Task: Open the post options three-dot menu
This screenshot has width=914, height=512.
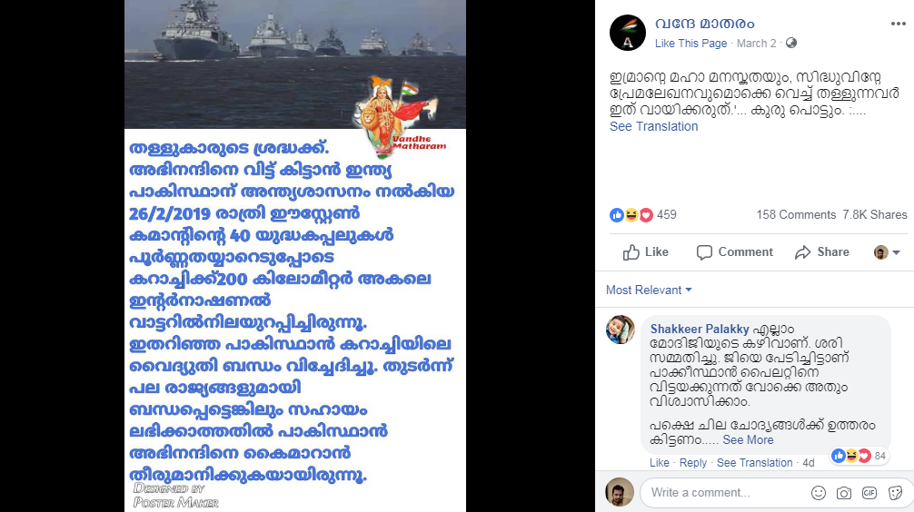Action: [x=898, y=24]
